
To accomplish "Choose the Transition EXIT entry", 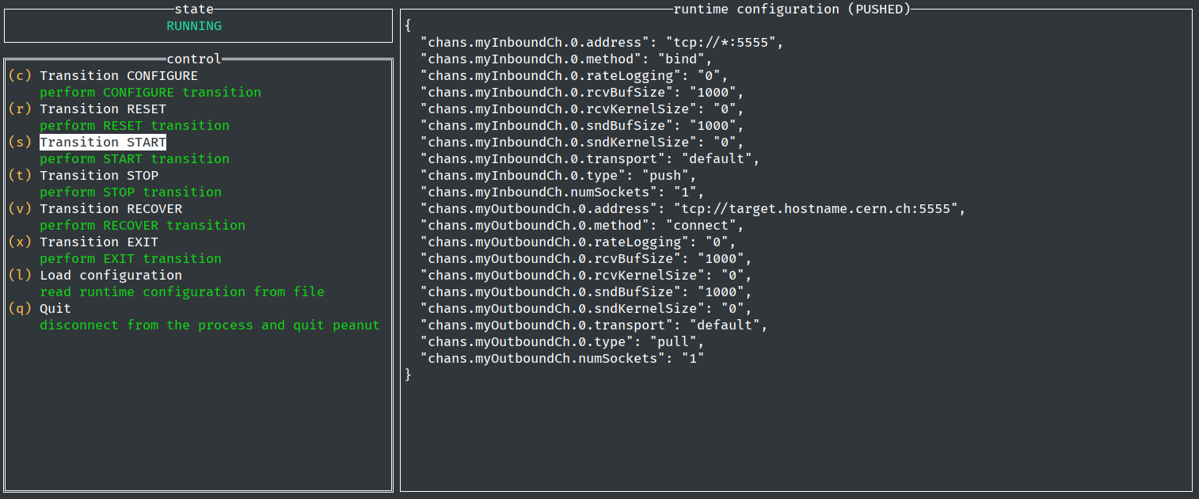I will (x=99, y=242).
